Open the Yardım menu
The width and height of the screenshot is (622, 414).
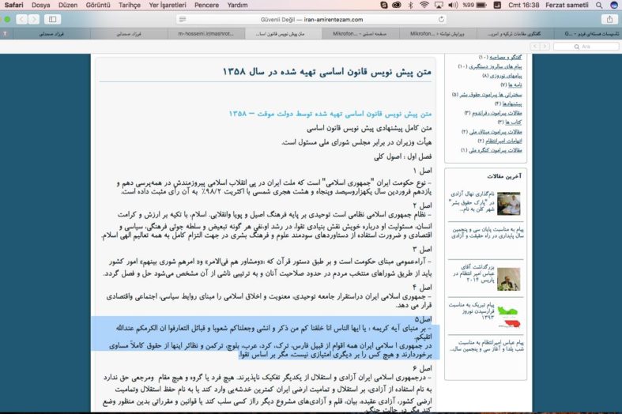(238, 6)
